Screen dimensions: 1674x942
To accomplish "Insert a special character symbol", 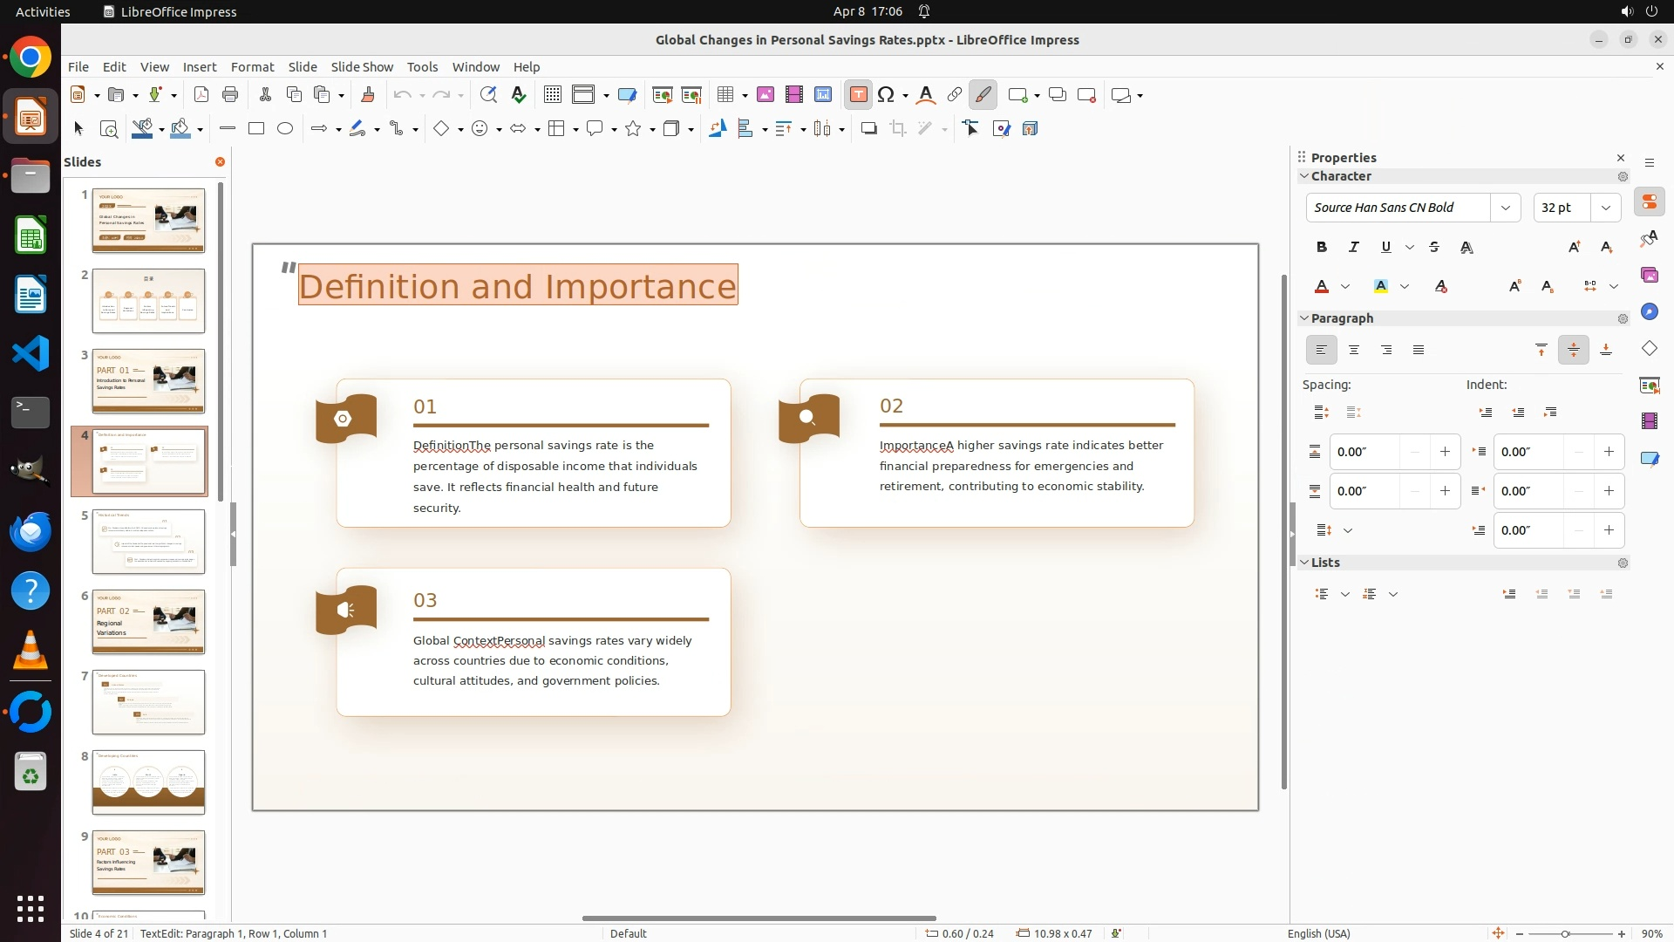I will click(x=886, y=95).
